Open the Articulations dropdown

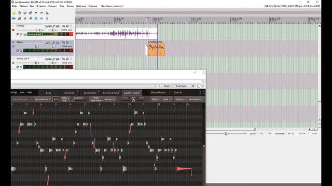tap(43, 99)
